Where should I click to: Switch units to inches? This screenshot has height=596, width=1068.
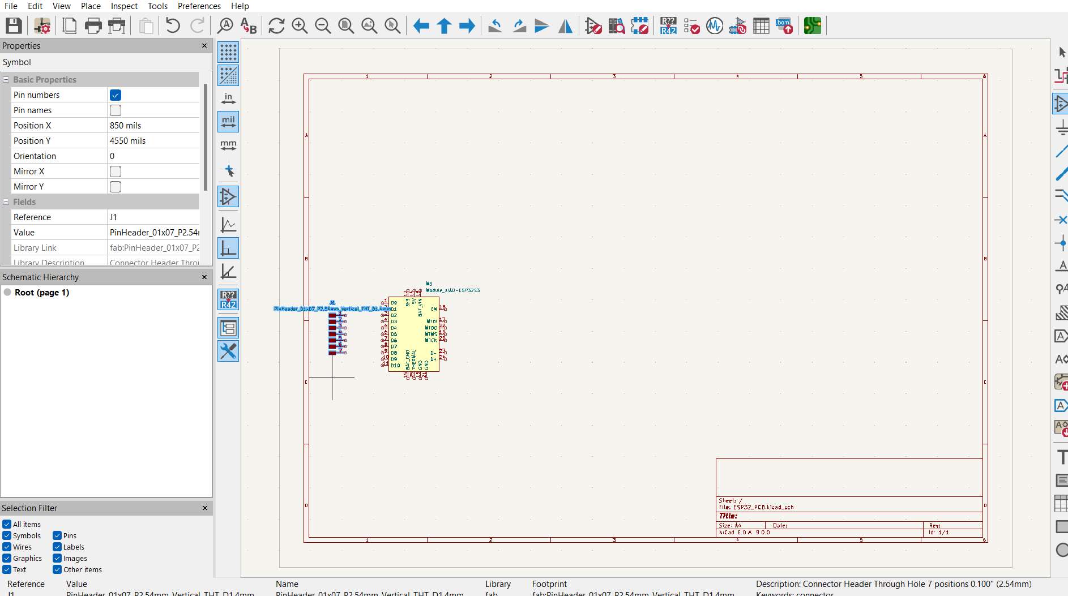(x=228, y=98)
